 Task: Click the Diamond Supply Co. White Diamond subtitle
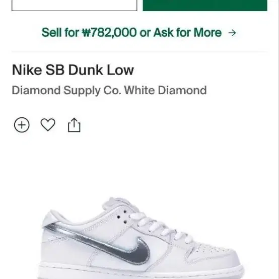(109, 90)
